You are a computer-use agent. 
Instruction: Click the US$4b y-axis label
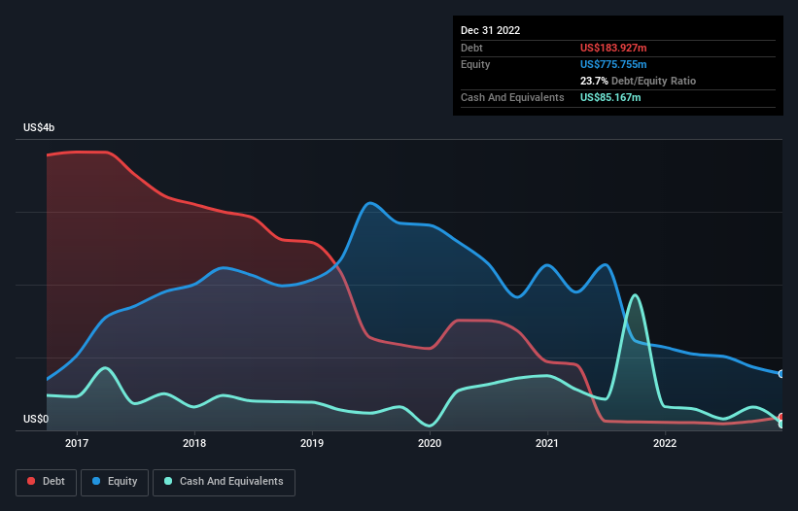39,127
